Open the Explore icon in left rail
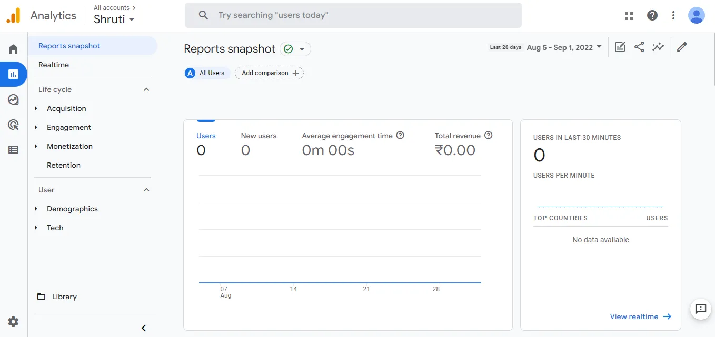Screen dimensions: 715x337 click(x=13, y=99)
